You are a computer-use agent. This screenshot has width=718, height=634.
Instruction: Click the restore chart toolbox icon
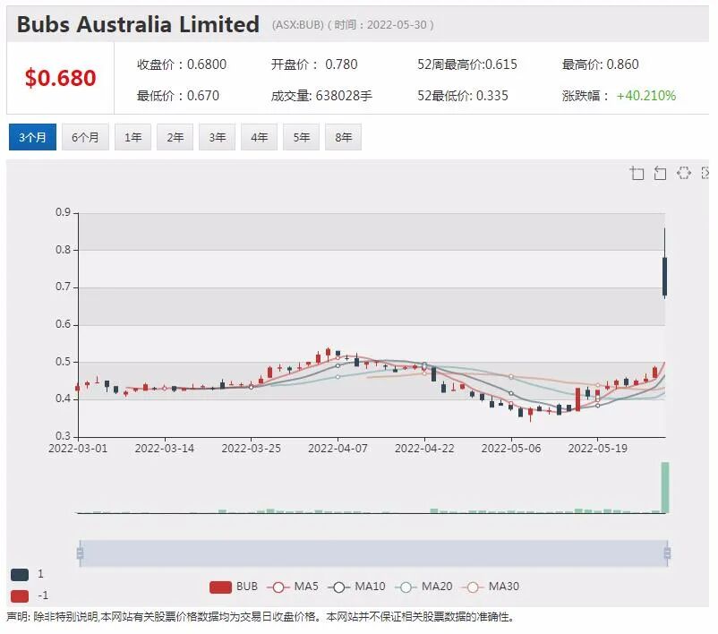tap(684, 173)
